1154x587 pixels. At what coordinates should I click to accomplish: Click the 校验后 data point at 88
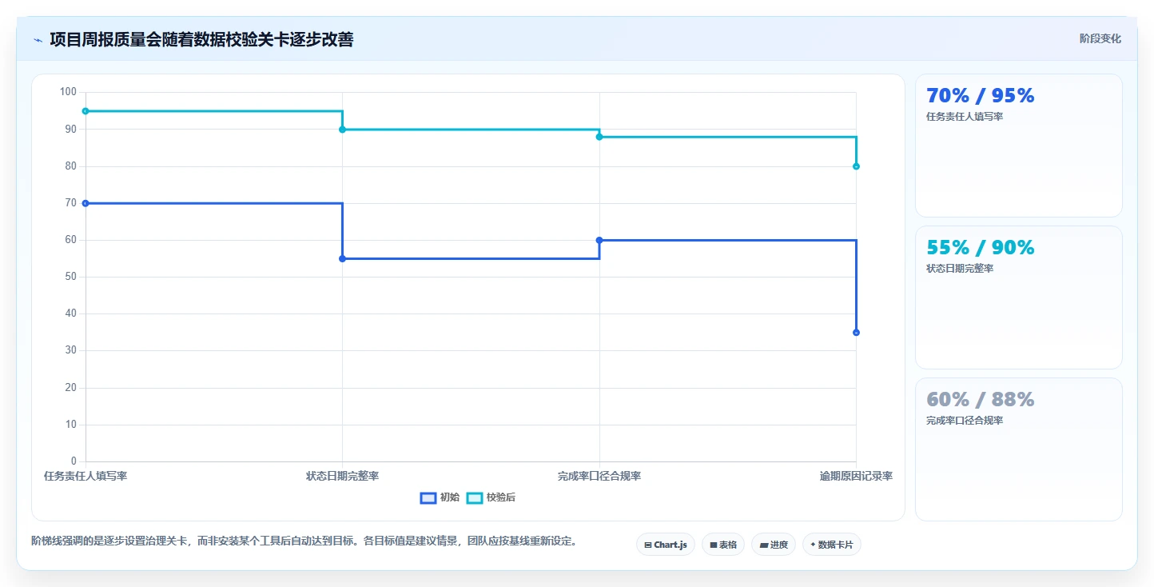tap(599, 137)
